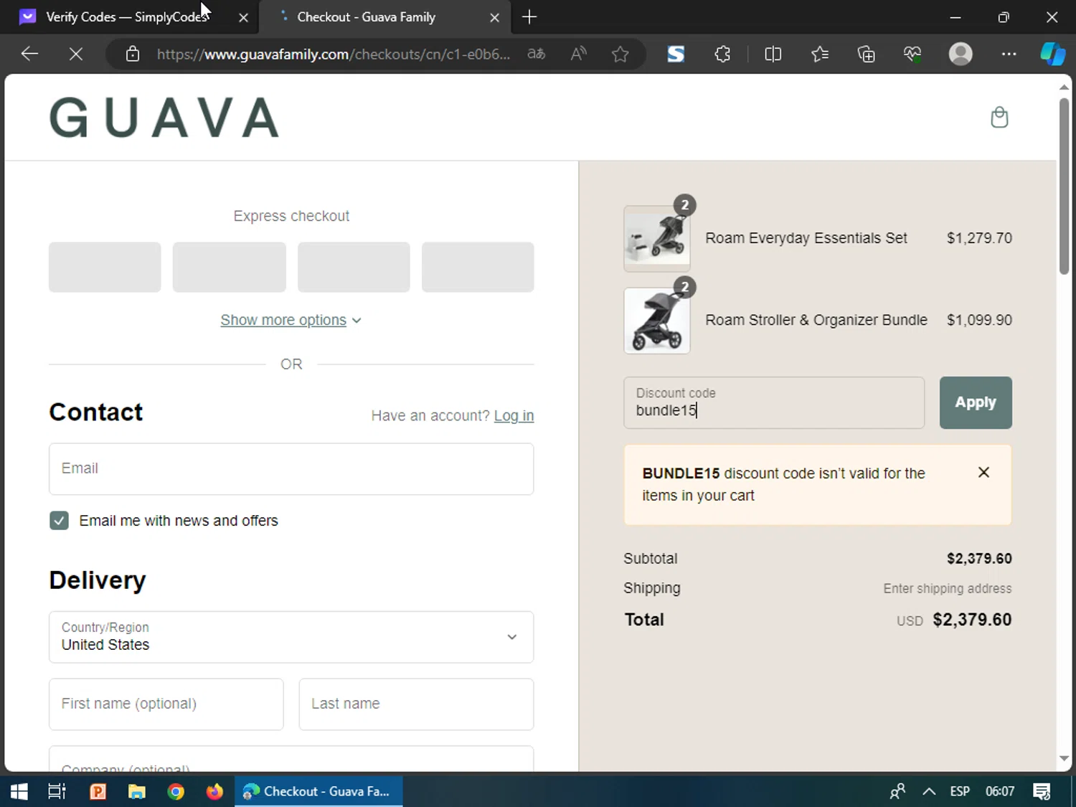The image size is (1076, 807).
Task: Activate Read aloud icon in address bar
Action: [578, 54]
